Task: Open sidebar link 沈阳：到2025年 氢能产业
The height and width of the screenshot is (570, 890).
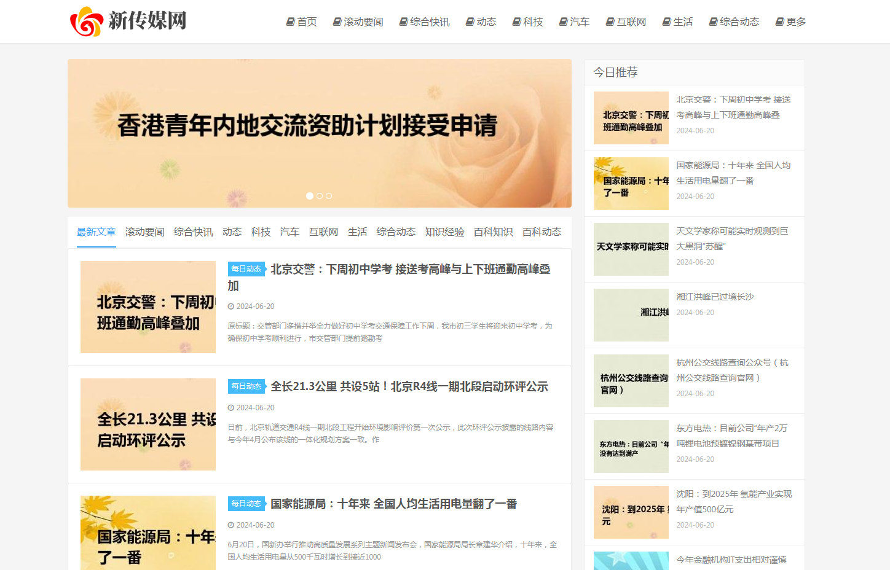Action: (x=734, y=501)
